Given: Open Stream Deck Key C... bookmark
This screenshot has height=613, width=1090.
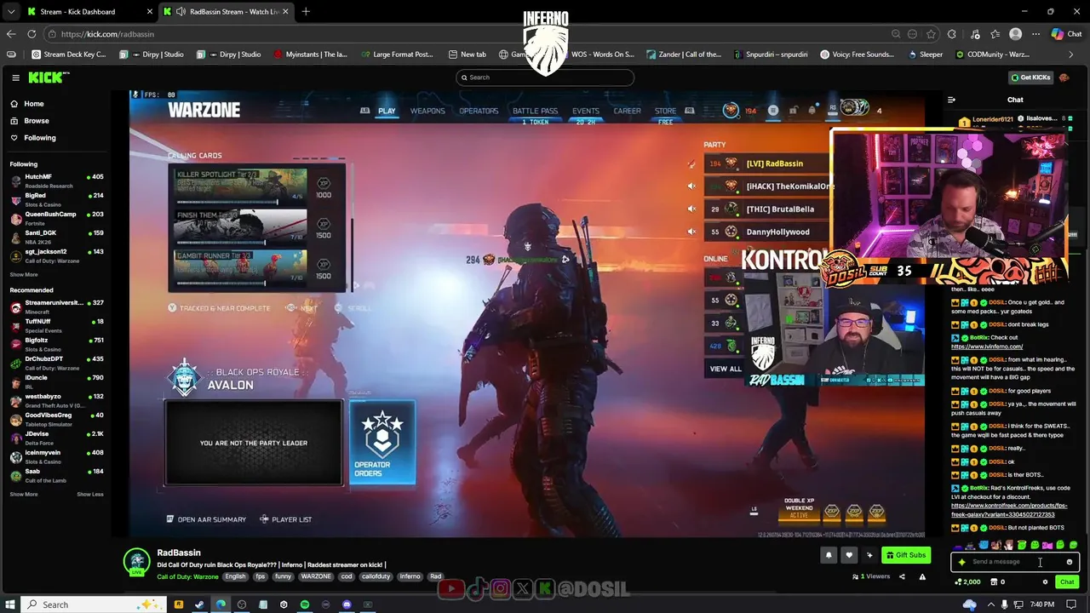Looking at the screenshot, I should [69, 54].
